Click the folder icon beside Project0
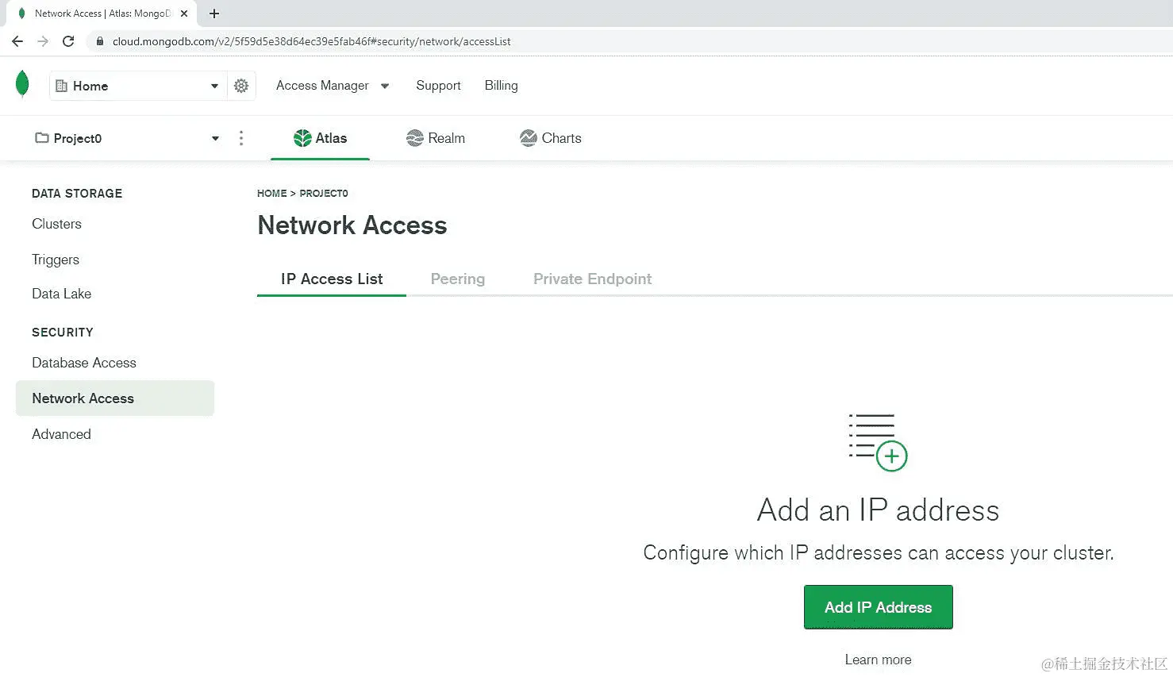The height and width of the screenshot is (677, 1173). click(42, 137)
